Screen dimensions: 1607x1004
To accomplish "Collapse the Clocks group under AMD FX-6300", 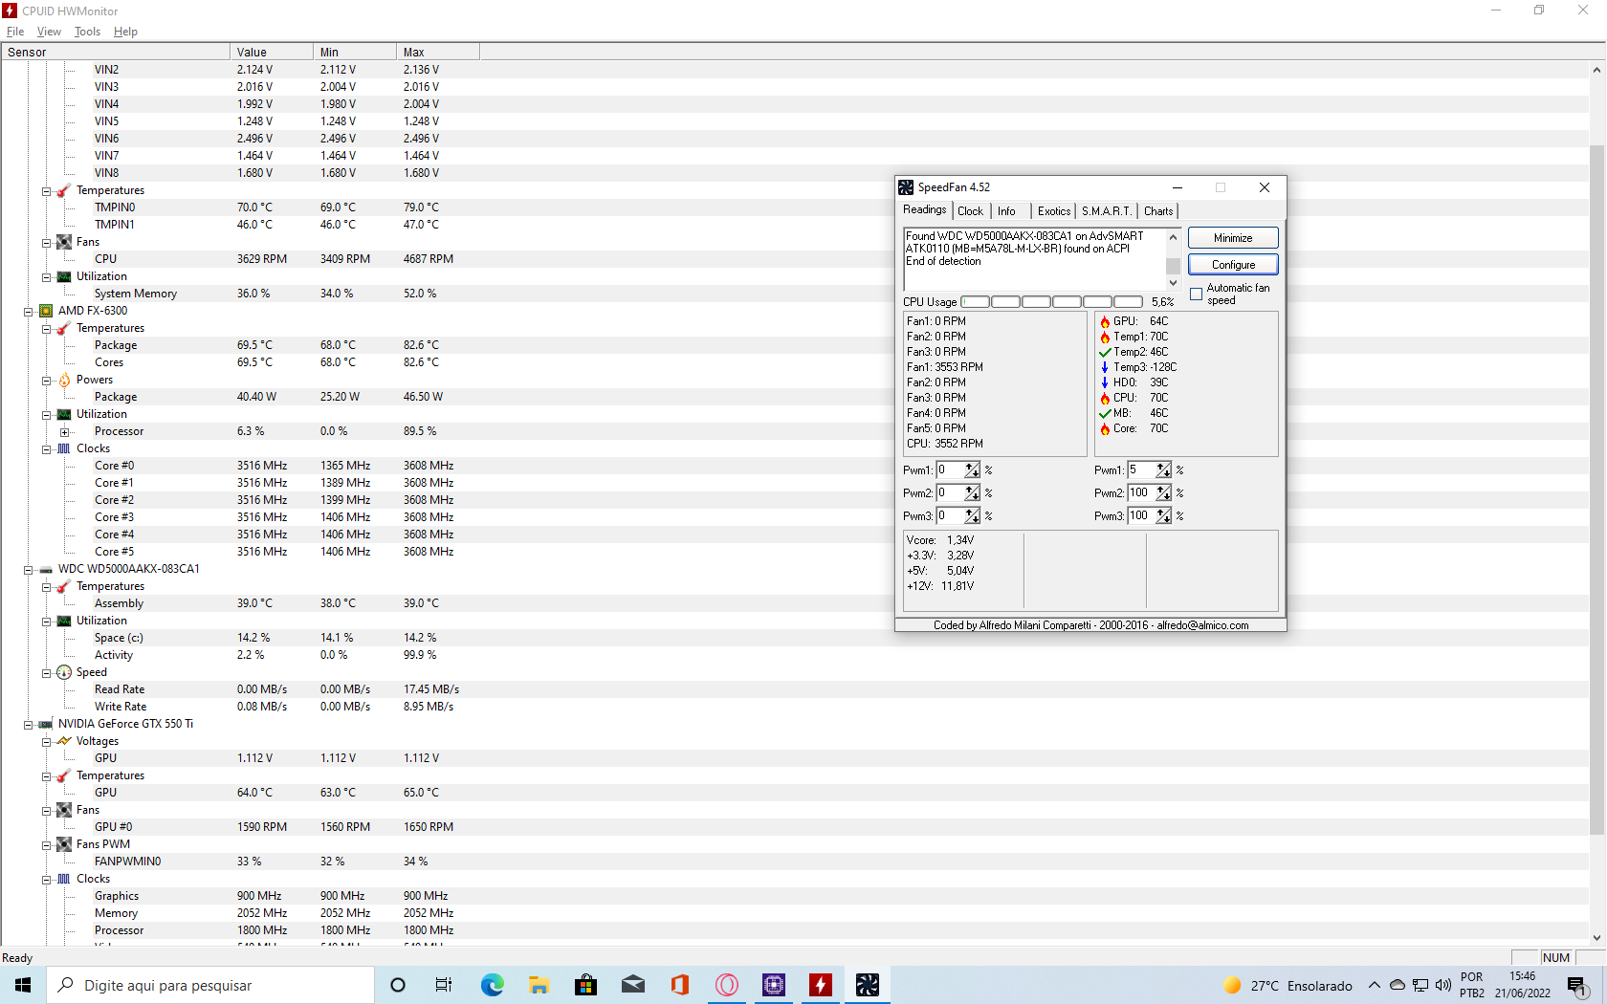I will 46,448.
